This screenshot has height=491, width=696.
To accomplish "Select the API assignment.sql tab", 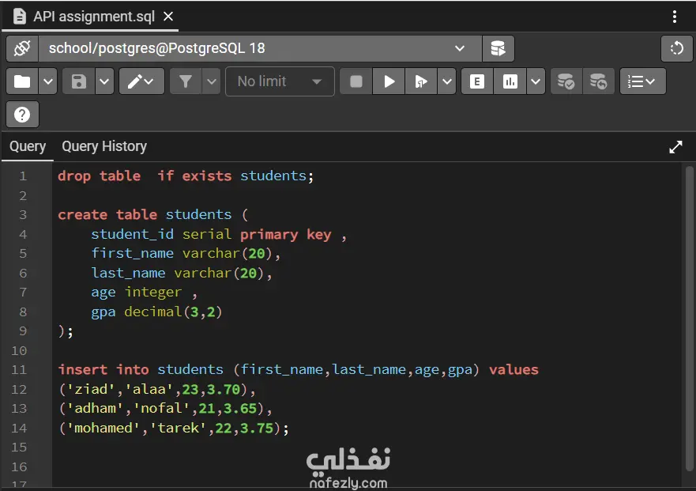I will (x=91, y=17).
